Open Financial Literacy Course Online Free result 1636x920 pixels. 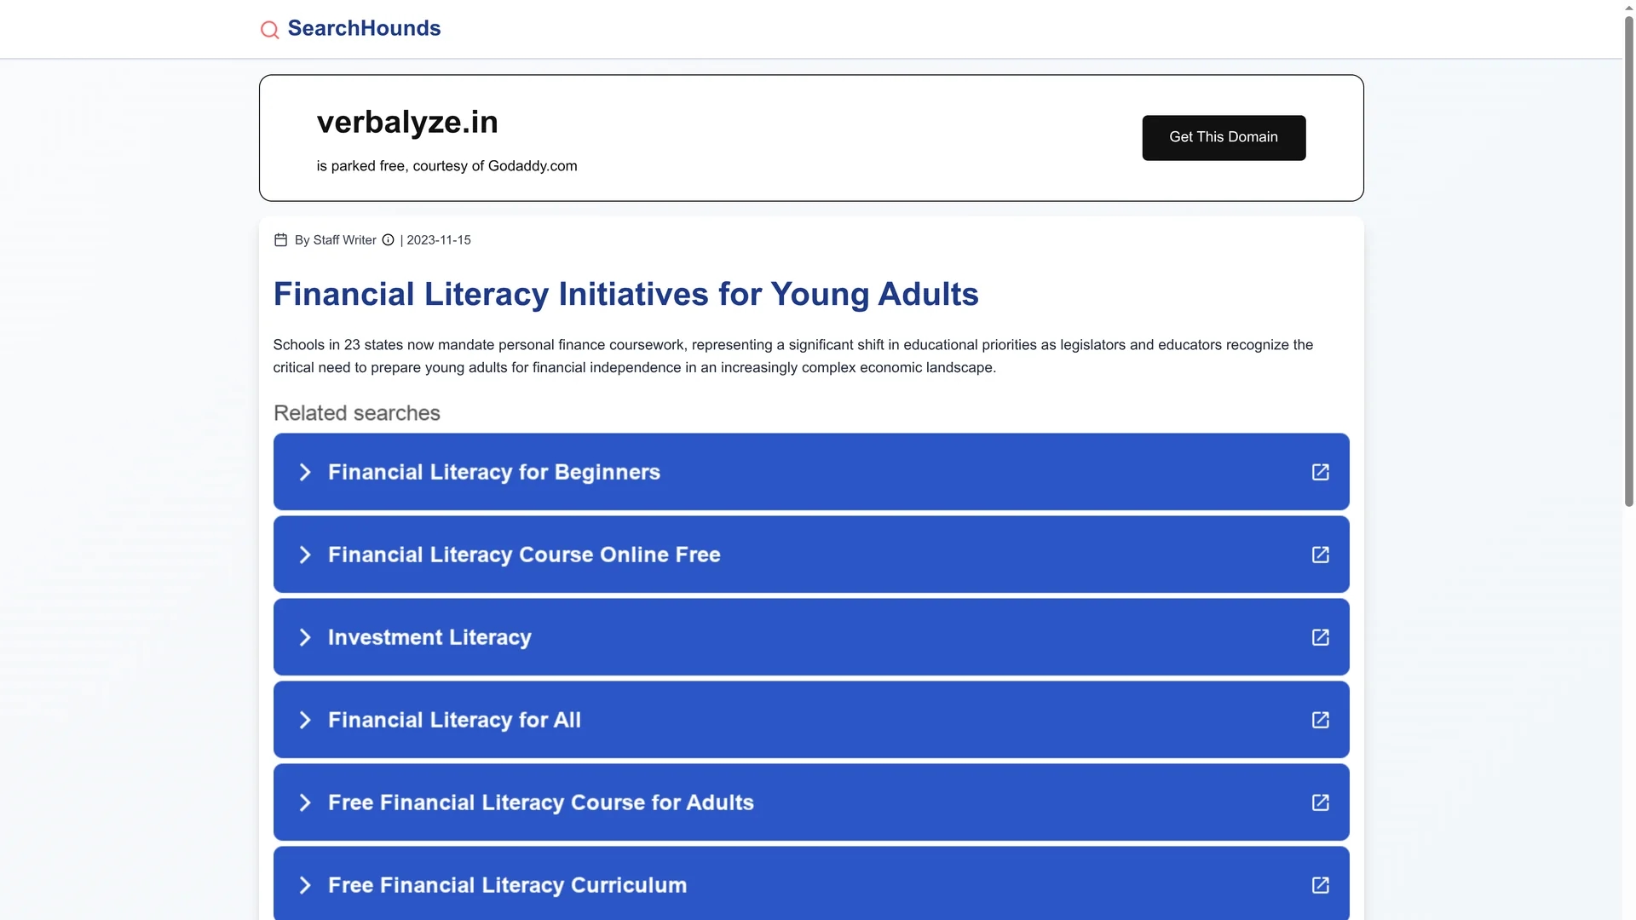pyautogui.click(x=811, y=555)
